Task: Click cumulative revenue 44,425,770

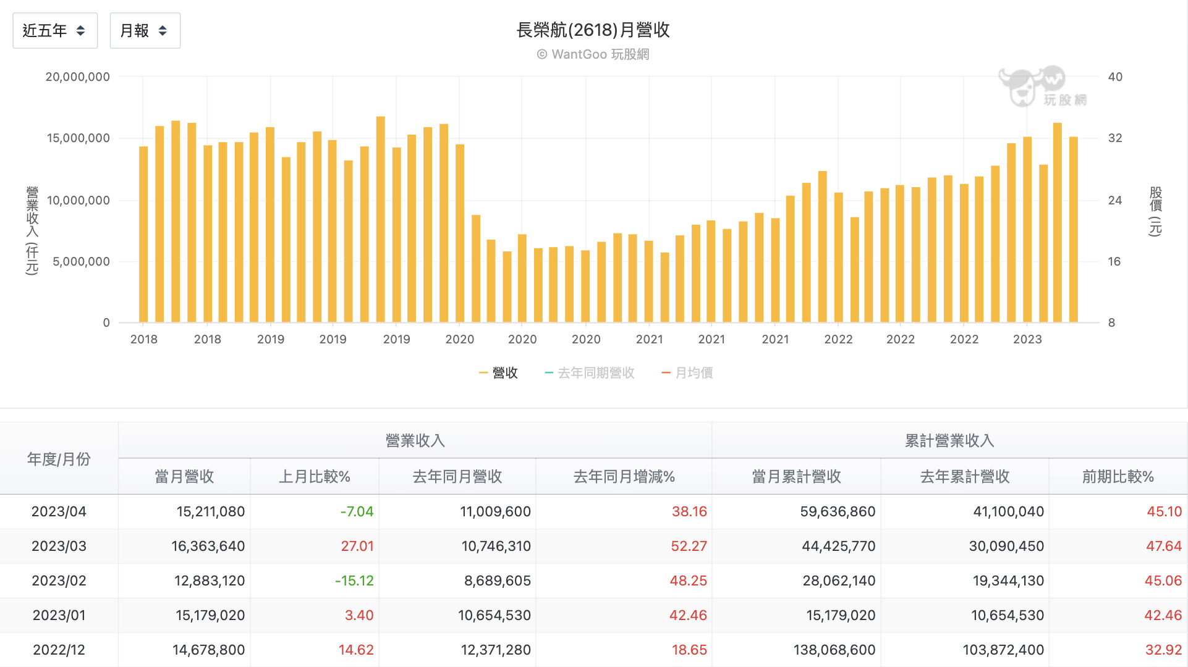Action: point(838,546)
